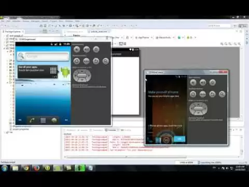
Task: Click the D-pad center on right emulator
Action: point(199,109)
